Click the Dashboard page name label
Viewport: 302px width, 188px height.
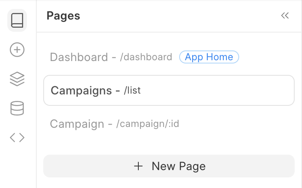(x=79, y=57)
